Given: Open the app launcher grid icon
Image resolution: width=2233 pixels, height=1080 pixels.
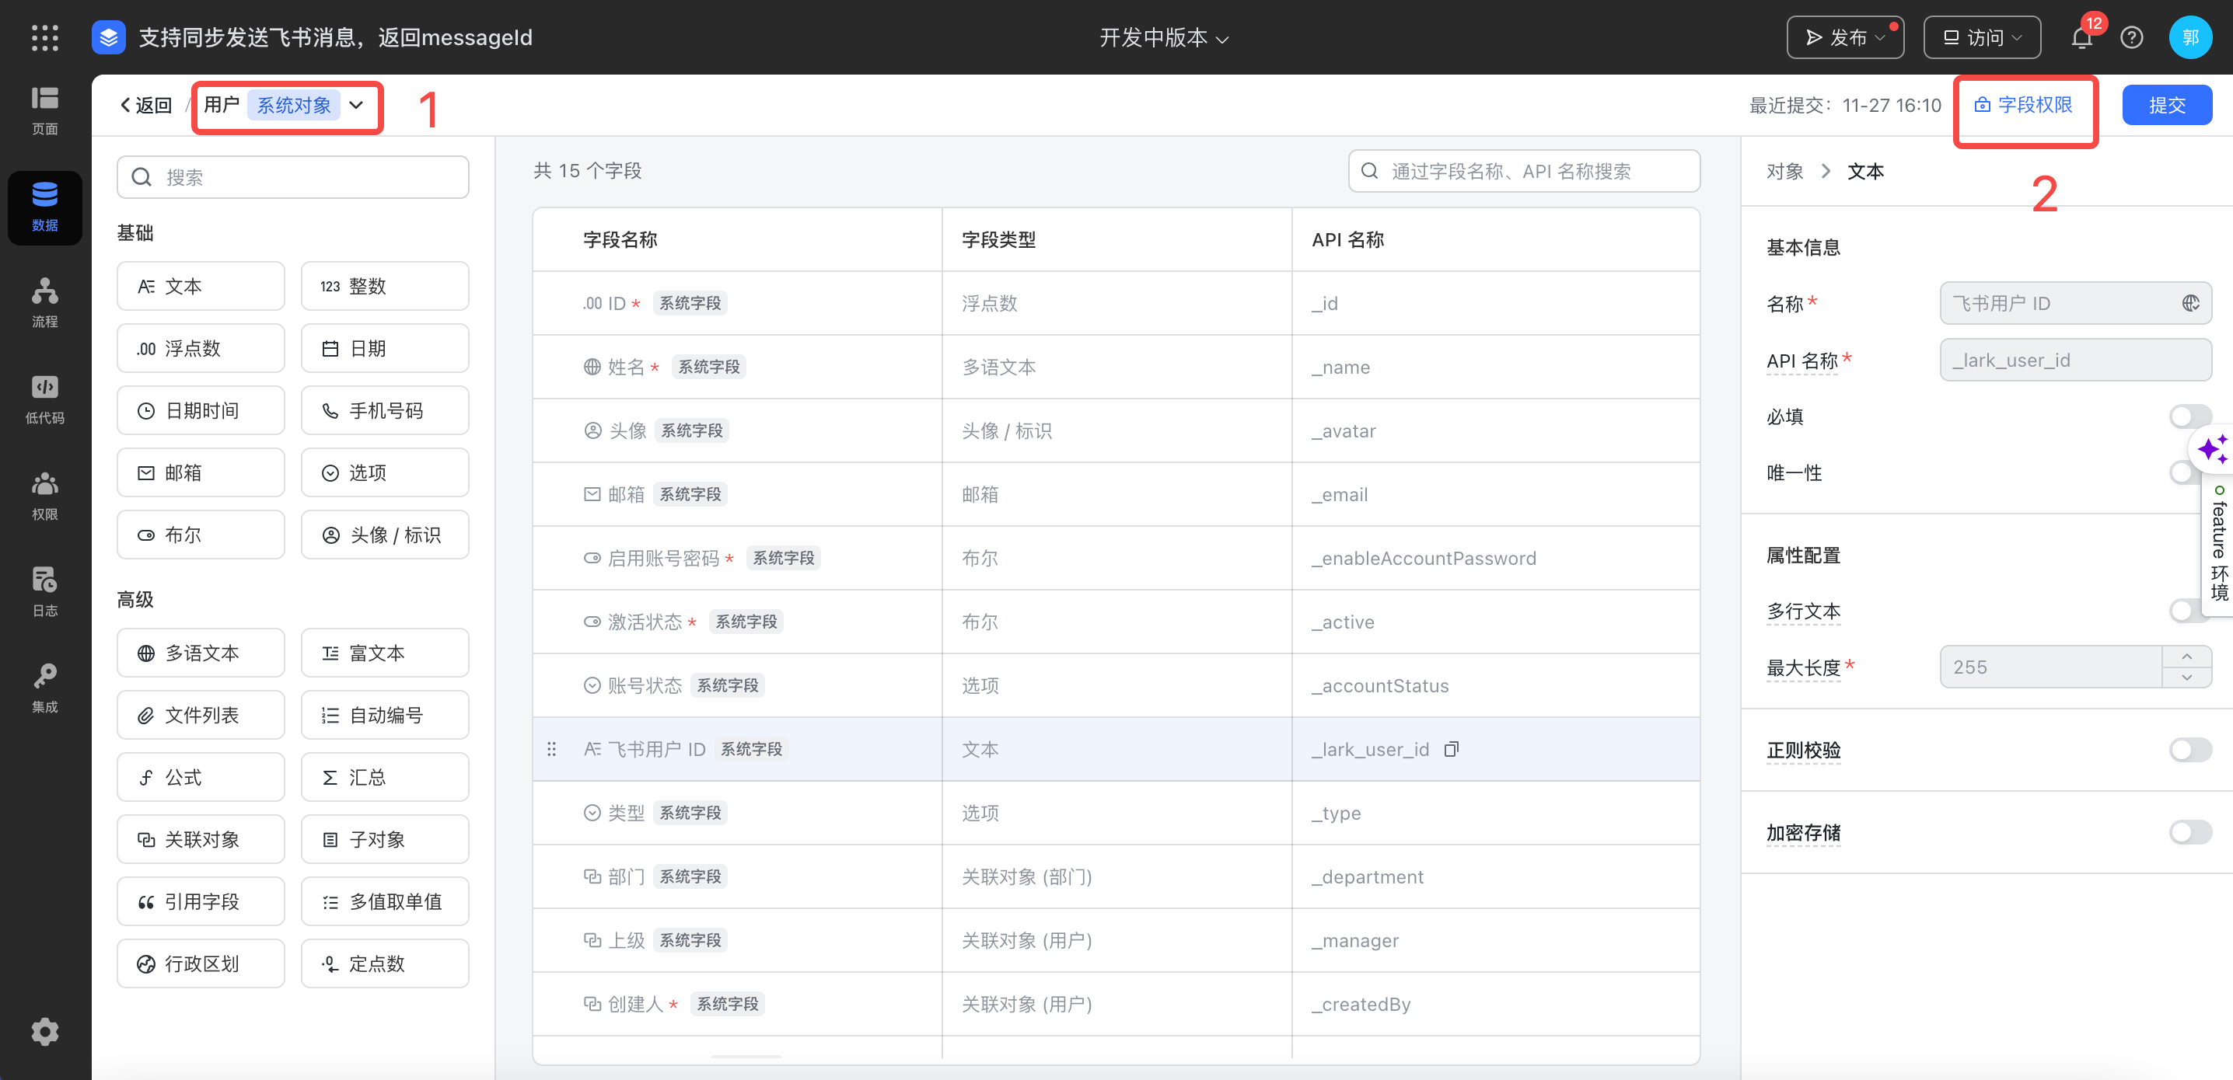Looking at the screenshot, I should 45,37.
